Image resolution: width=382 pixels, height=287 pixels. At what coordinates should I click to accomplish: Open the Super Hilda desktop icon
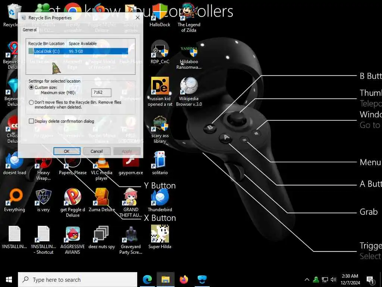tap(160, 237)
